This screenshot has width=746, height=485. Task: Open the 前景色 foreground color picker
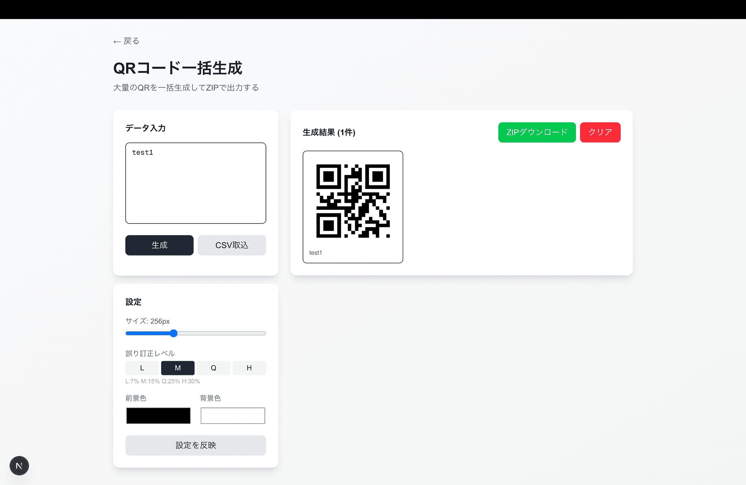(x=158, y=415)
